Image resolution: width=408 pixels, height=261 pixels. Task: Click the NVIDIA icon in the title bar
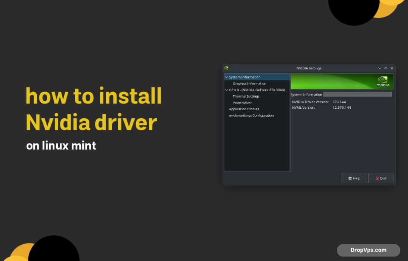(226, 68)
